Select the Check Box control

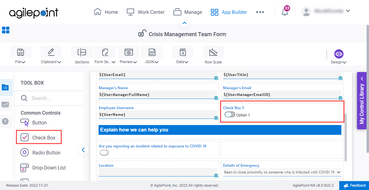39,138
